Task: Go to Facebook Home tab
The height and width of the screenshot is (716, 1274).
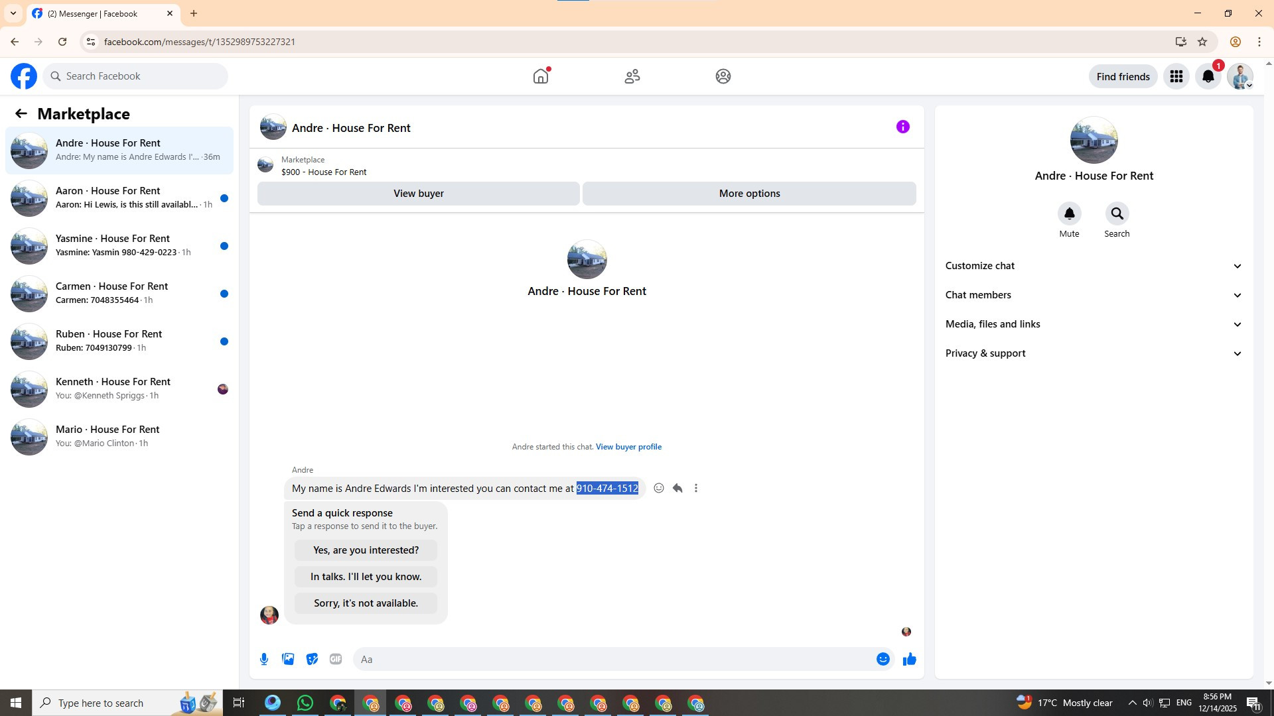Action: point(541,76)
